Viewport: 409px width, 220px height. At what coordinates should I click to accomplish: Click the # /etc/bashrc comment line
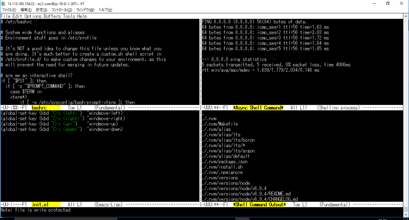click(x=16, y=22)
